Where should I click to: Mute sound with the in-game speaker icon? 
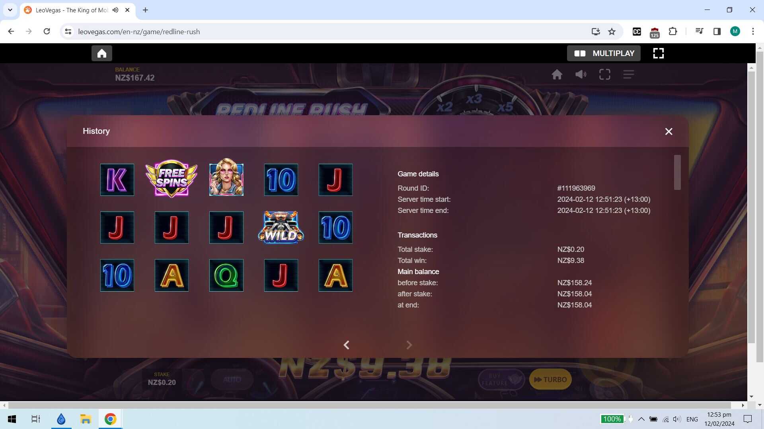tap(581, 74)
